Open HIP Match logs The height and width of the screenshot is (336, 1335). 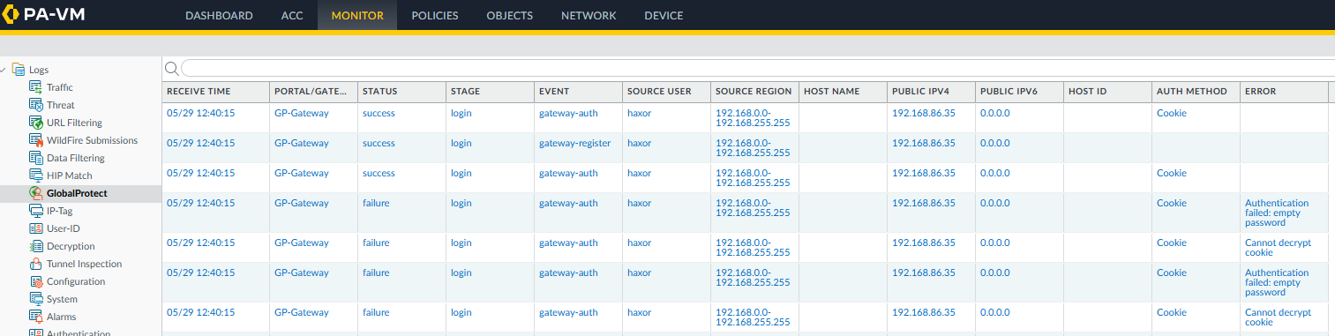click(x=70, y=175)
